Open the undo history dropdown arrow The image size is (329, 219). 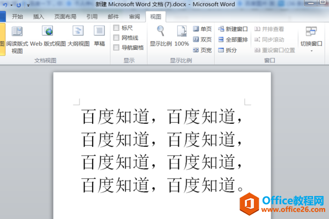[x=12, y=5]
